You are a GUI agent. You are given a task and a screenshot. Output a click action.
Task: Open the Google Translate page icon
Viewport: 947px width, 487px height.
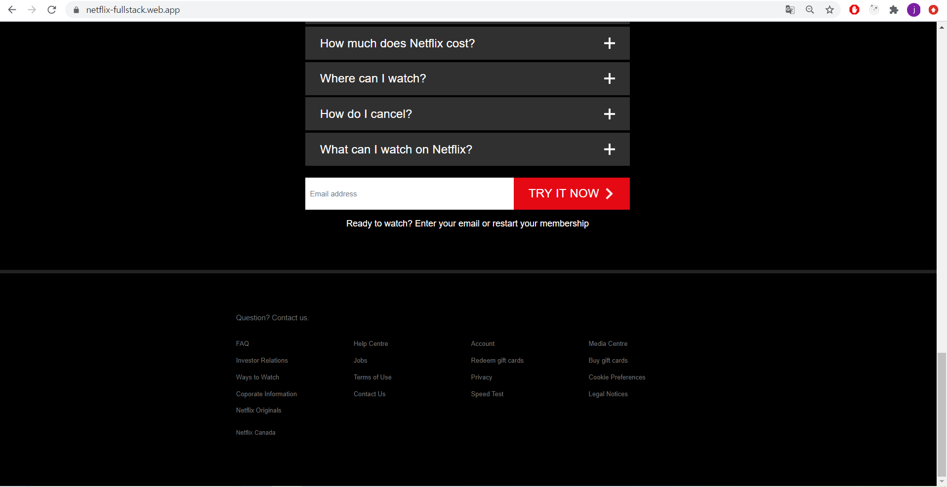(790, 10)
